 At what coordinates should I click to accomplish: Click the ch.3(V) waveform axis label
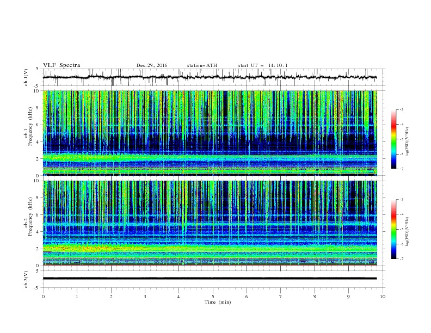tap(26, 279)
